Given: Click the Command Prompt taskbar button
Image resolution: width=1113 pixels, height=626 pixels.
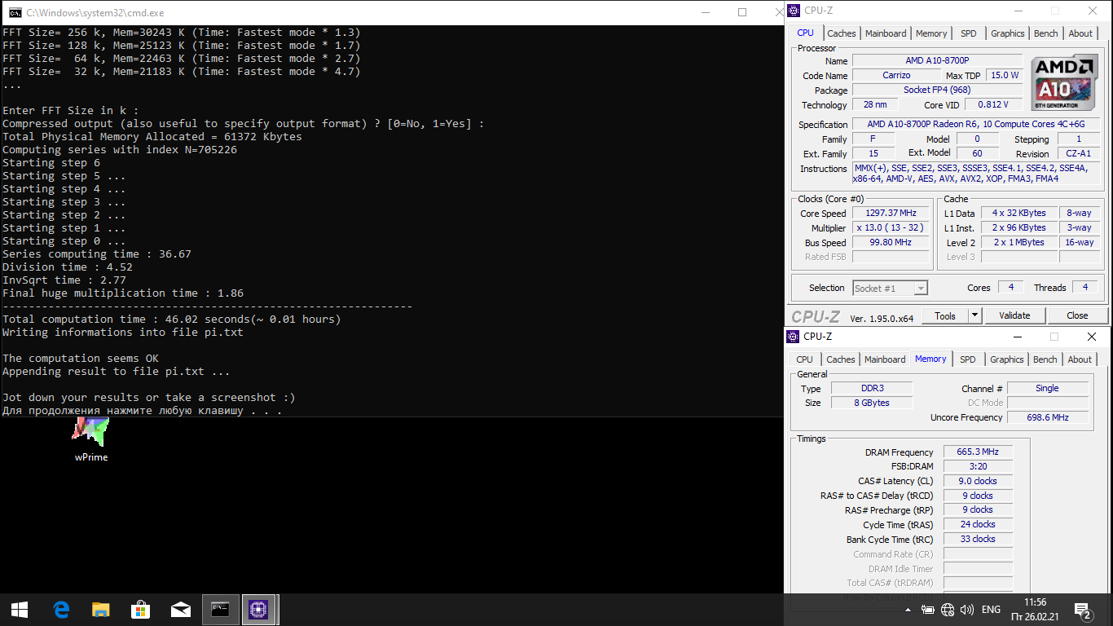Looking at the screenshot, I should (x=220, y=610).
